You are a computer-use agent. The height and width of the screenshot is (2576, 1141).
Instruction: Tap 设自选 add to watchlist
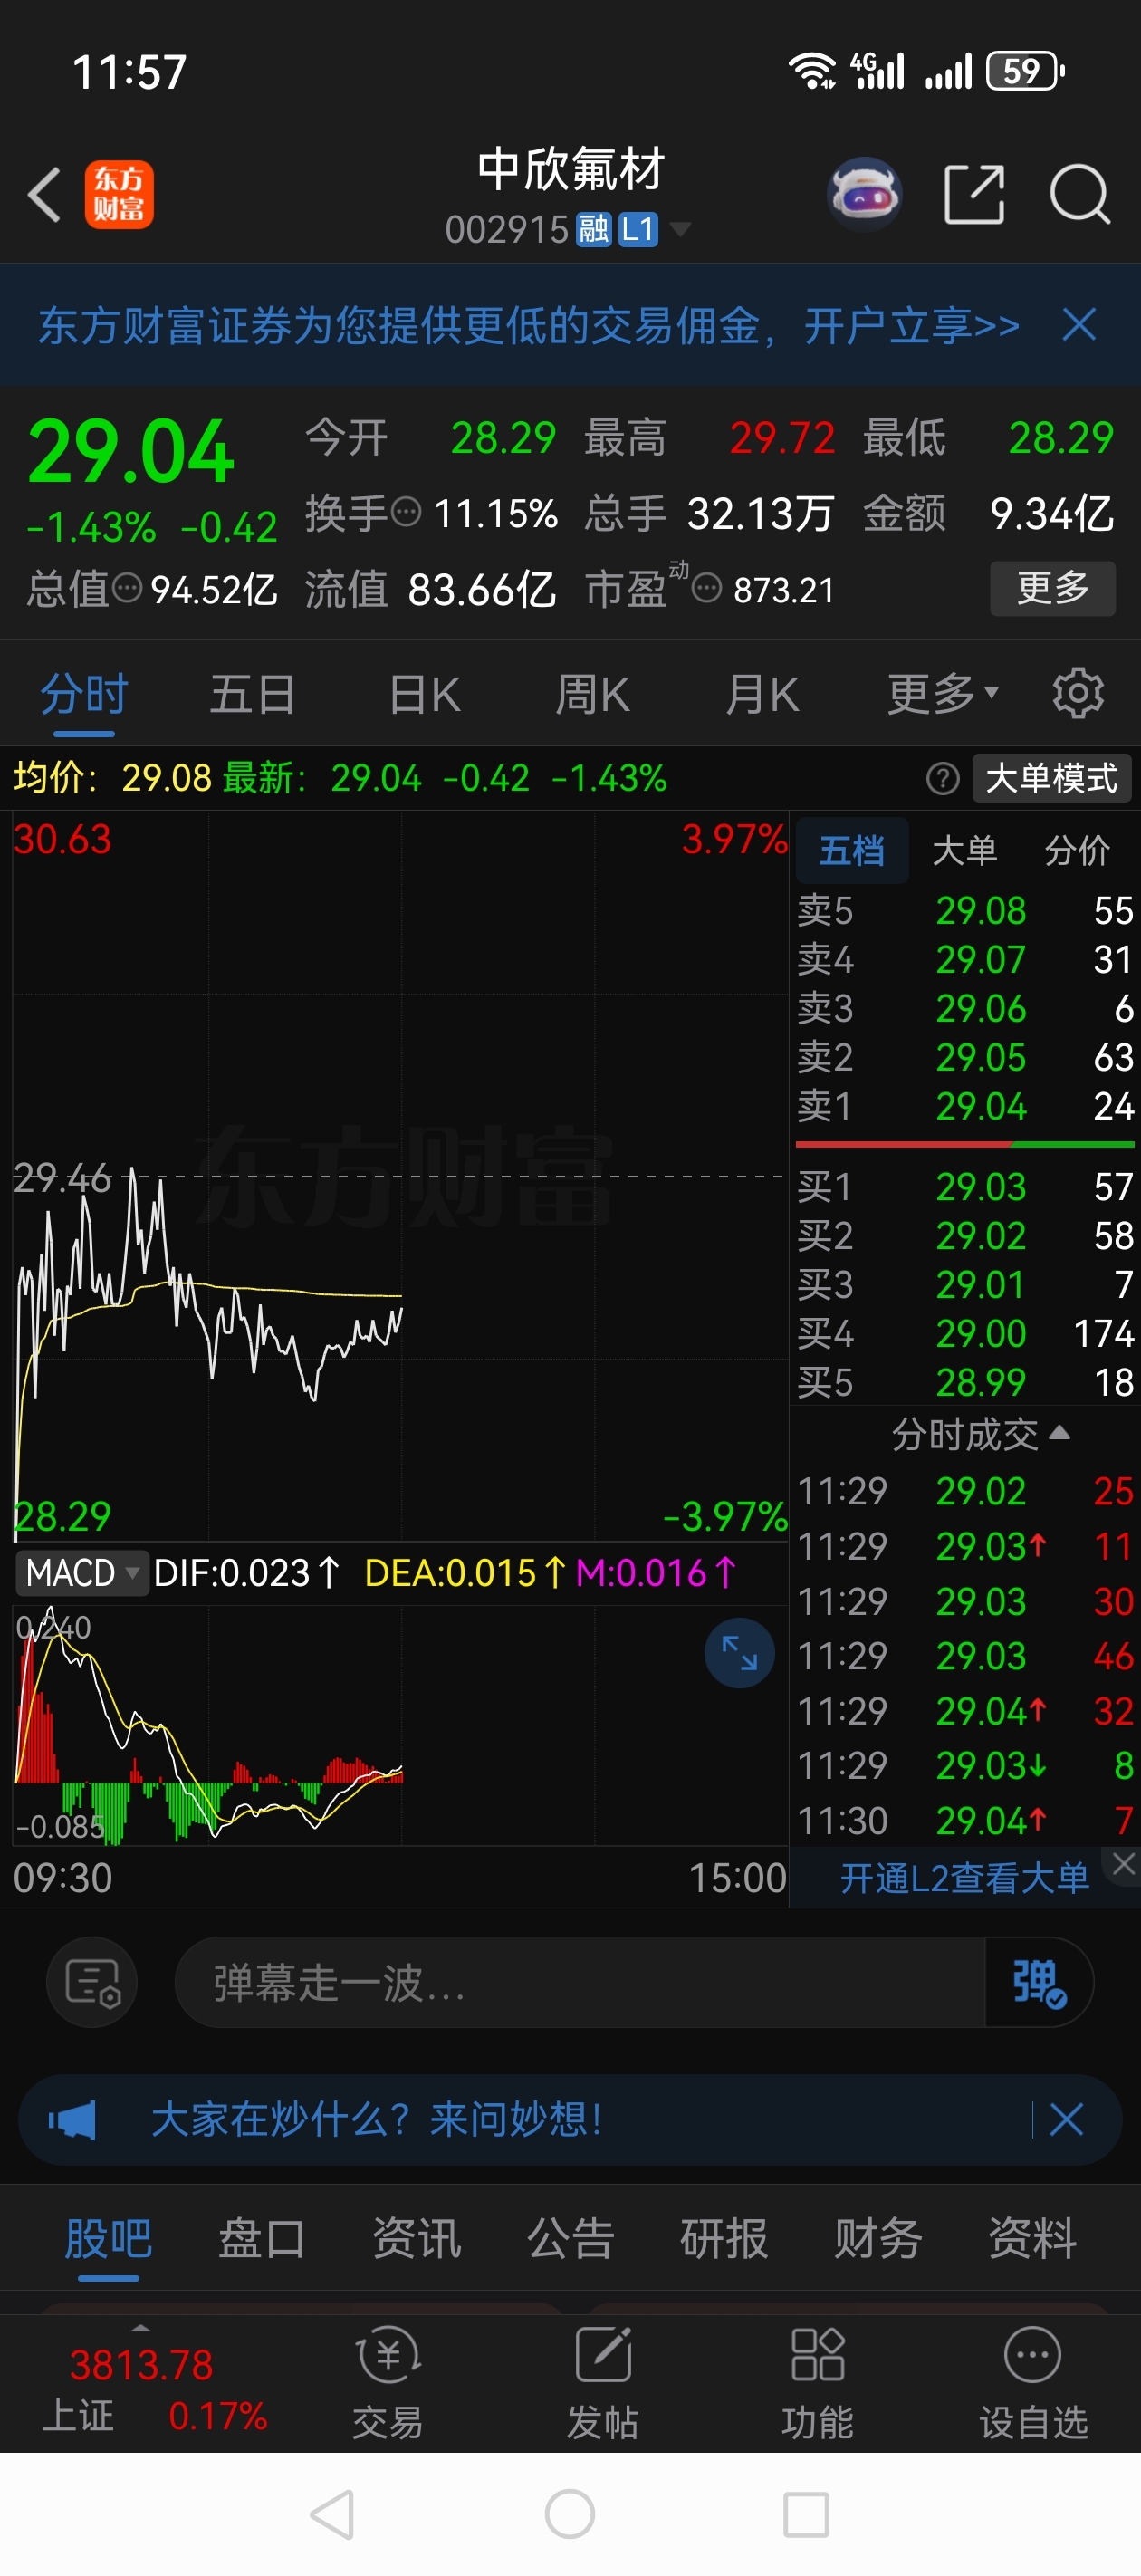click(1033, 2382)
